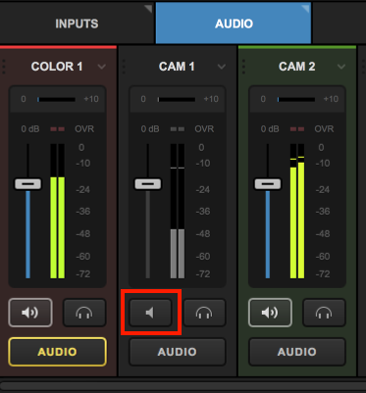Image resolution: width=366 pixels, height=393 pixels.
Task: Click the CAM 1 gain slider bar
Action: click(177, 99)
